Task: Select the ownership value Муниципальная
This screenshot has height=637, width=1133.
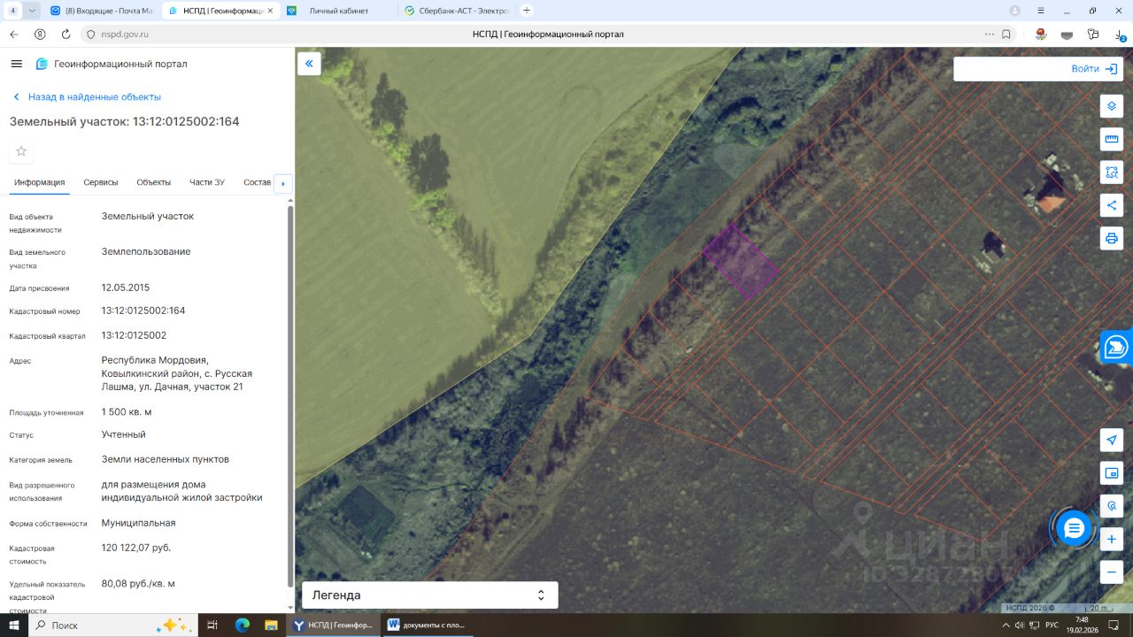Action: pos(138,523)
